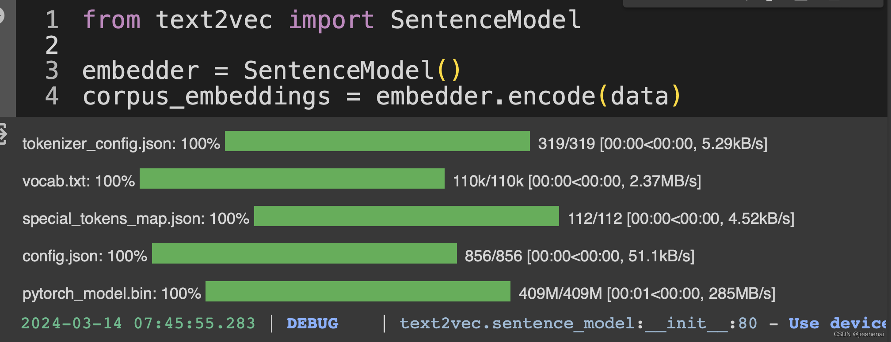891x342 pixels.
Task: Click the run cell play button
Action: click(1, 16)
